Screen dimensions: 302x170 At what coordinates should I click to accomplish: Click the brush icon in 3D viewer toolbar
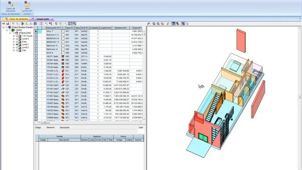(x=168, y=24)
